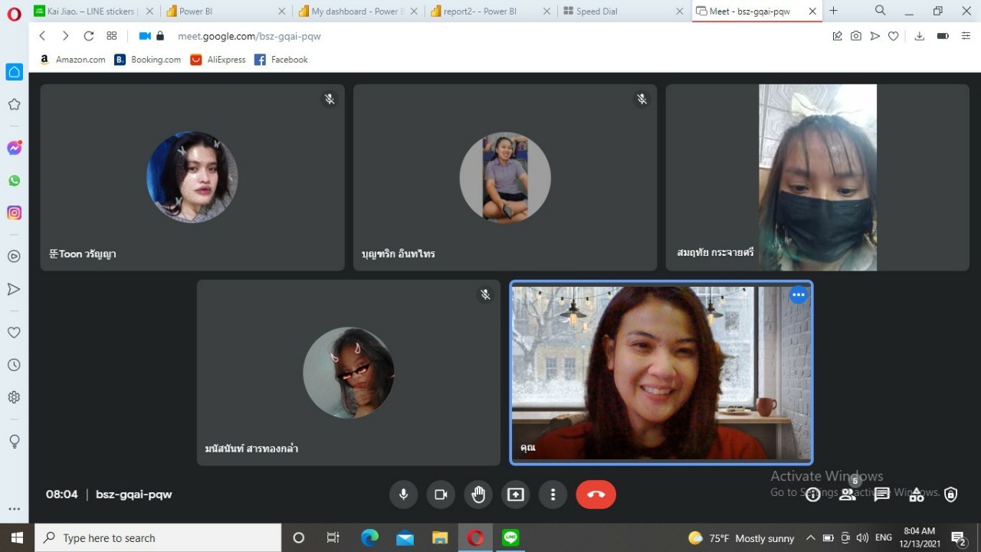This screenshot has width=981, height=552.
Task: Show the participants list
Action: click(848, 495)
